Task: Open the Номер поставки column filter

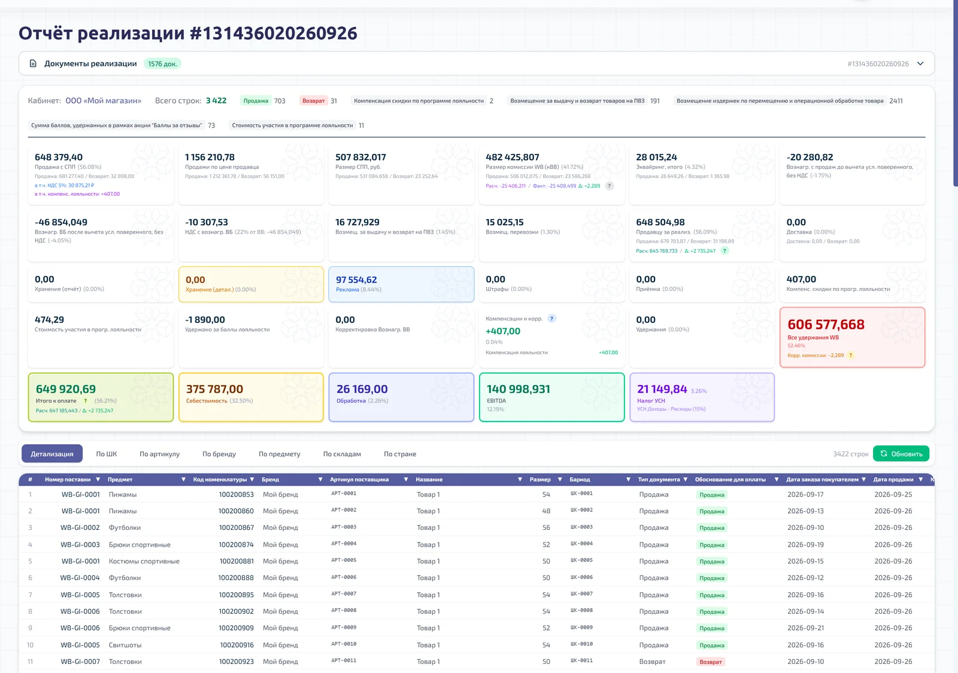Action: pos(98,480)
